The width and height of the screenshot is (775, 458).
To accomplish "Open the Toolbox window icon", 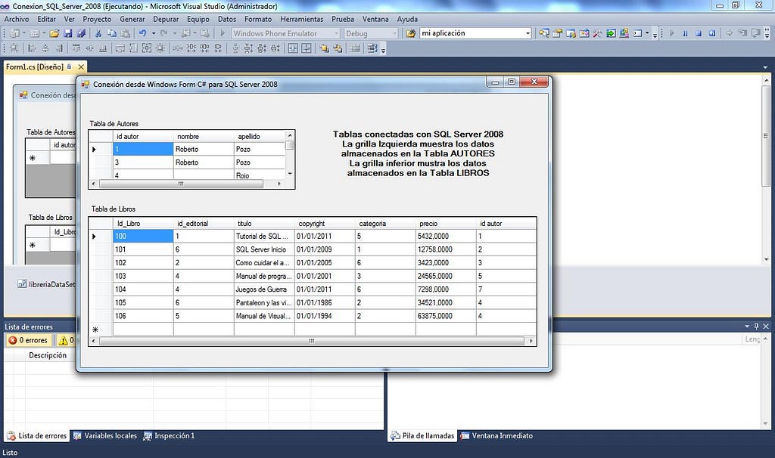I will click(x=598, y=33).
